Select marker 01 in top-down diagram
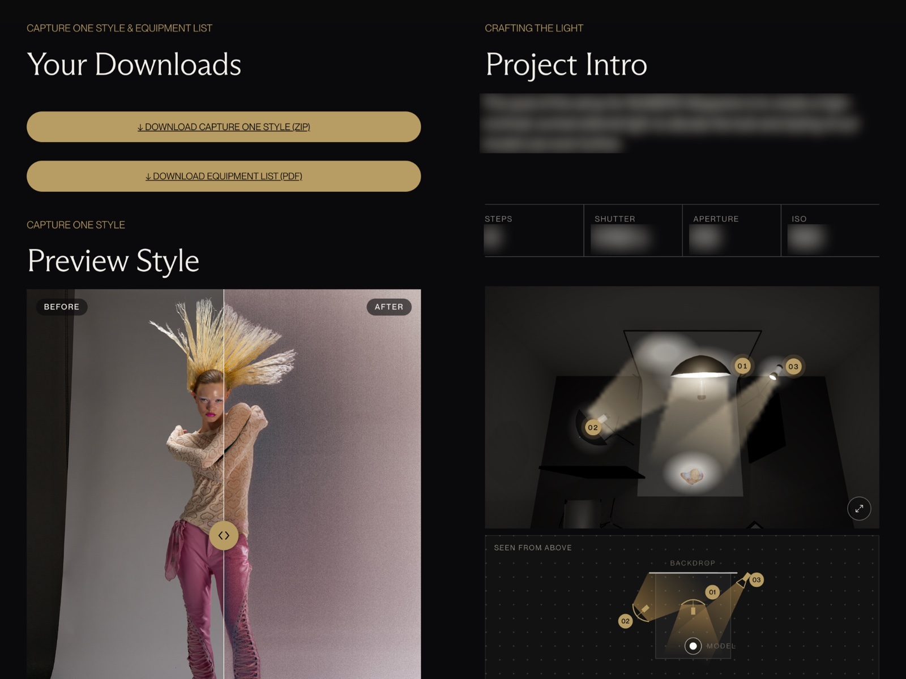The image size is (906, 679). [712, 592]
